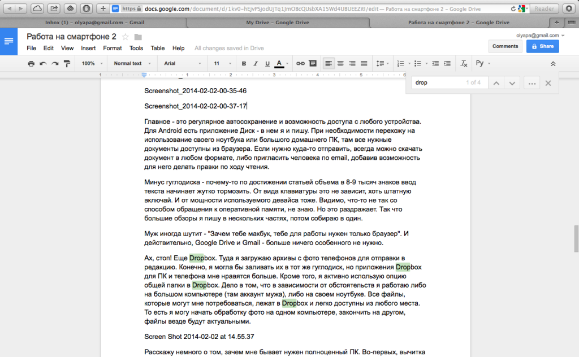The height and width of the screenshot is (357, 579).
Task: Go forward with the browser forward button
Action: click(21, 8)
